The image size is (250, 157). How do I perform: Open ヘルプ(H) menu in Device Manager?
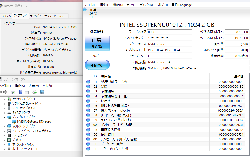click(49, 86)
